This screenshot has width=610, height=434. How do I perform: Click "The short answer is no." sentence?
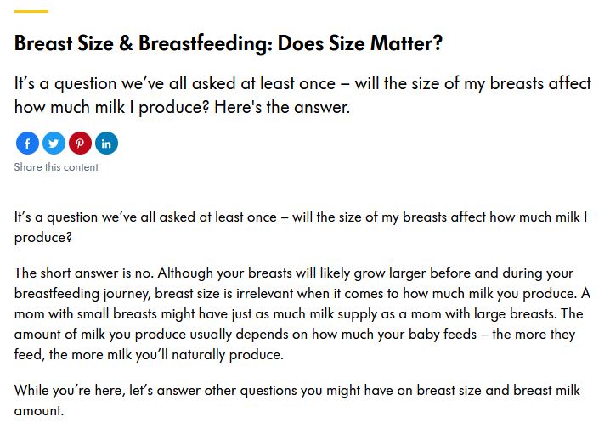point(84,273)
